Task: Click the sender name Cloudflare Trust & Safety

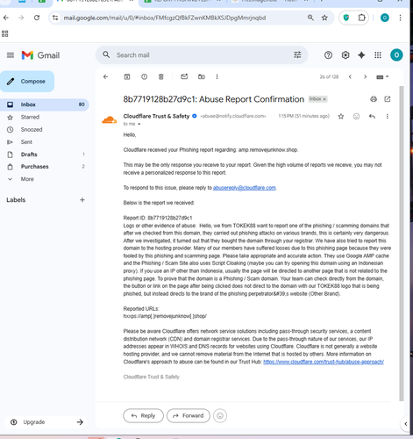Action: click(x=156, y=116)
